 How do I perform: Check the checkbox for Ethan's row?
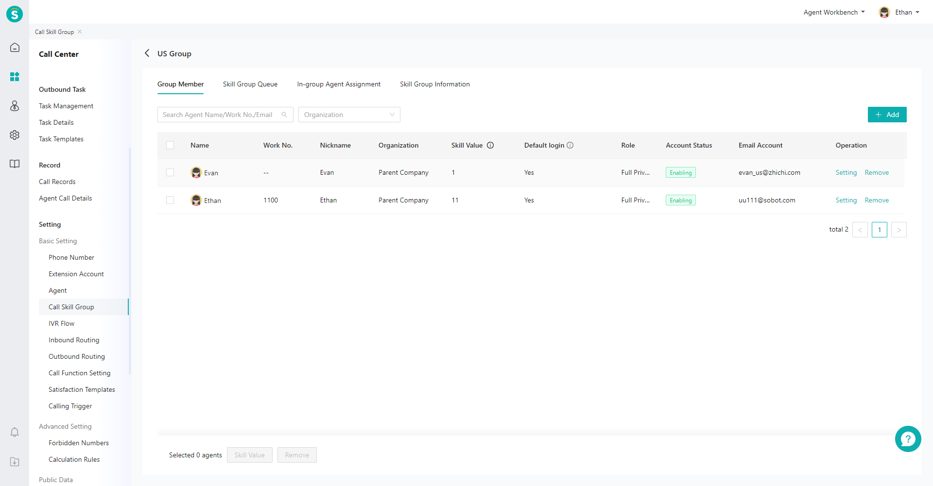pyautogui.click(x=170, y=200)
